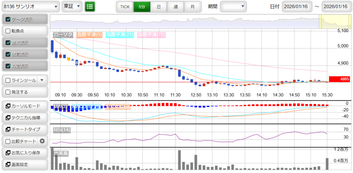Check the 発注する checkbox
The image size is (353, 173).
pos(8,92)
